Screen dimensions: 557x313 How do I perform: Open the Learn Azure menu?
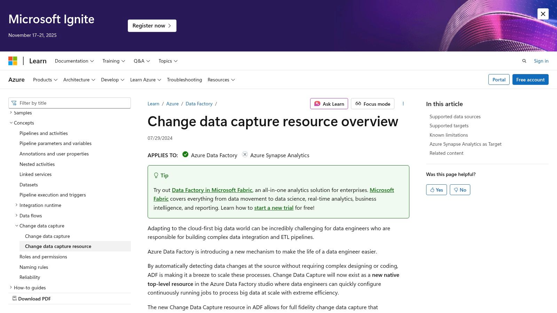145,80
